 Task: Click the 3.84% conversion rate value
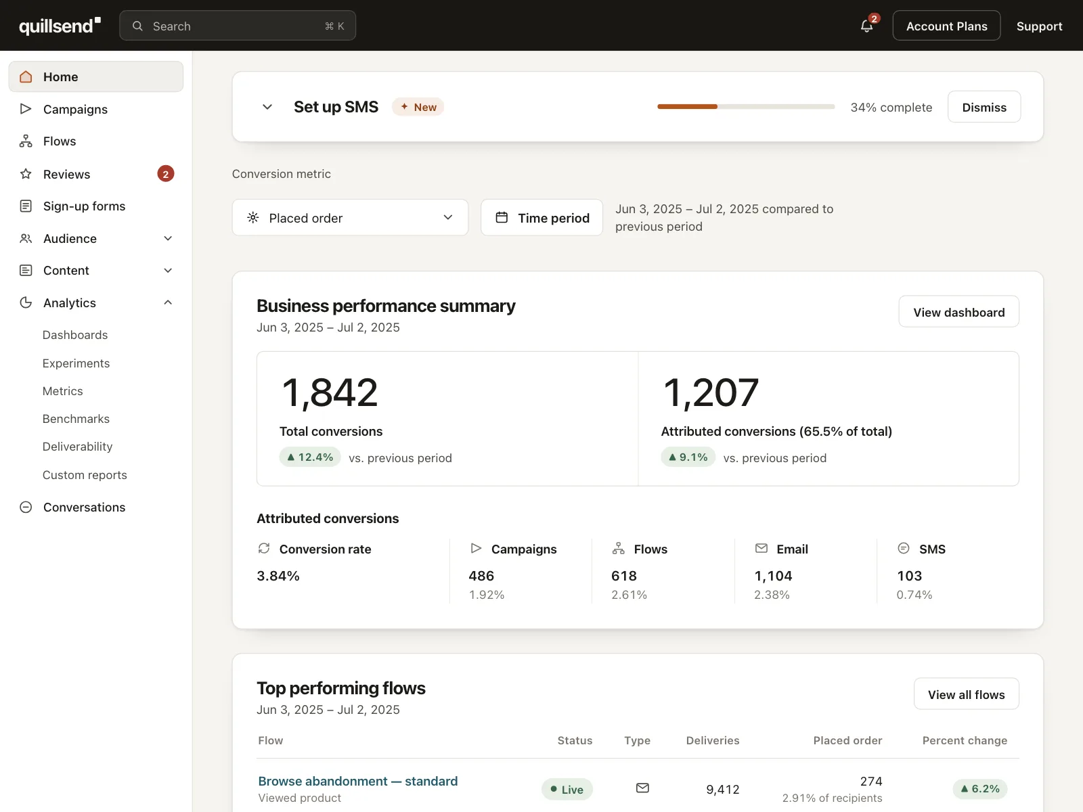point(278,576)
